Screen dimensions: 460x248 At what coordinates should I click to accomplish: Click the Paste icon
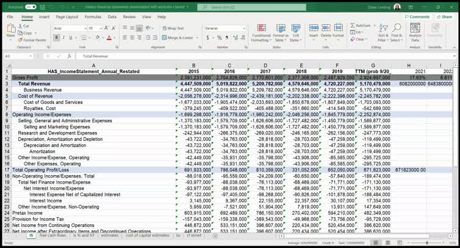[11, 29]
